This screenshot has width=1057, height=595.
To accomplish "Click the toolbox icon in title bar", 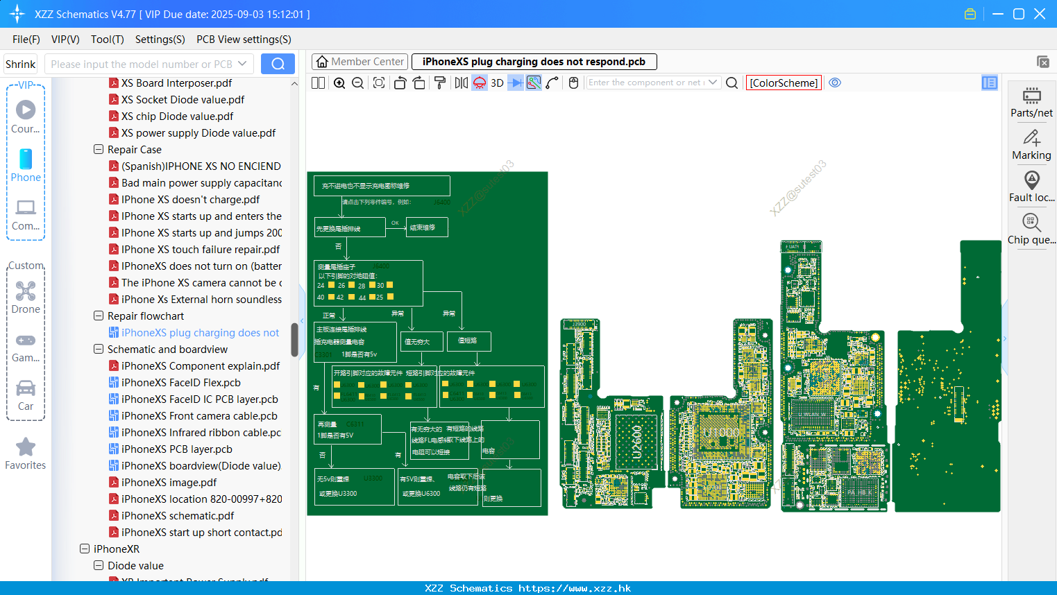I will coord(970,14).
